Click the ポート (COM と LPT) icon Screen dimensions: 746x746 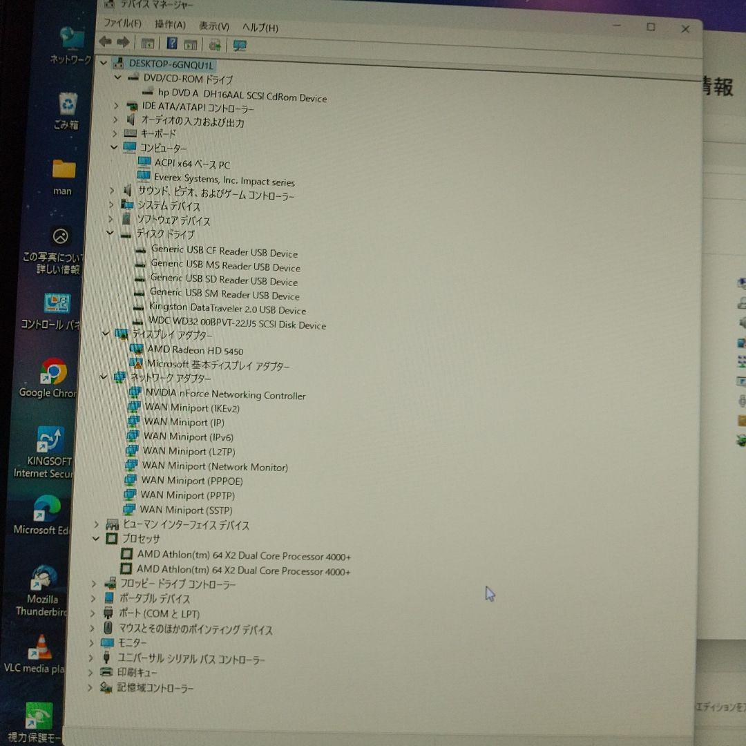click(x=108, y=613)
